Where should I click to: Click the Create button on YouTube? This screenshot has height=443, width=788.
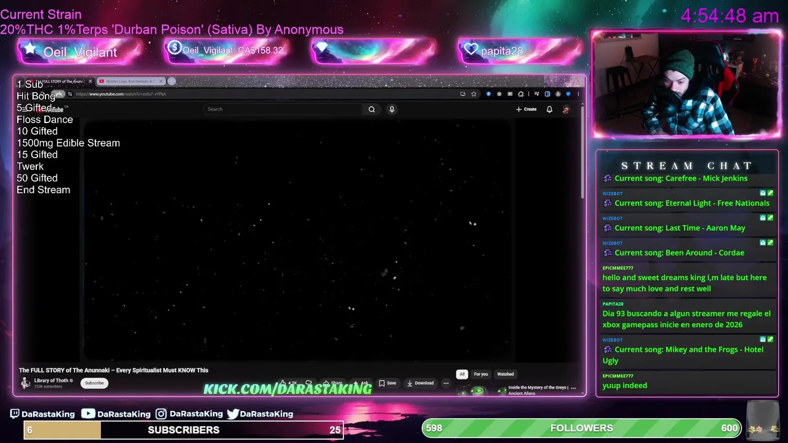(526, 109)
